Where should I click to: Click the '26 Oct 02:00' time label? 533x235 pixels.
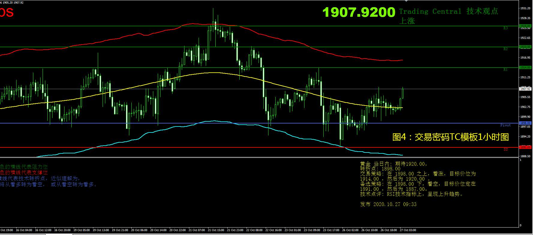click(x=350, y=230)
